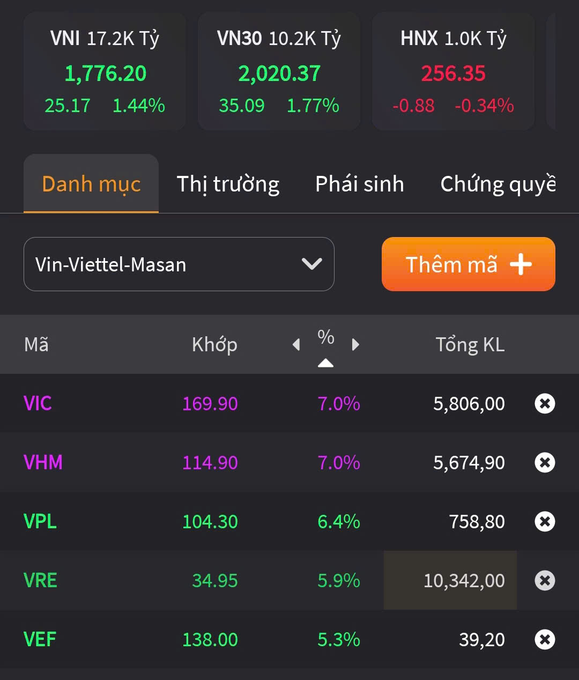This screenshot has height=680, width=579.
Task: Open the VIC stock symbol
Action: [x=38, y=403]
